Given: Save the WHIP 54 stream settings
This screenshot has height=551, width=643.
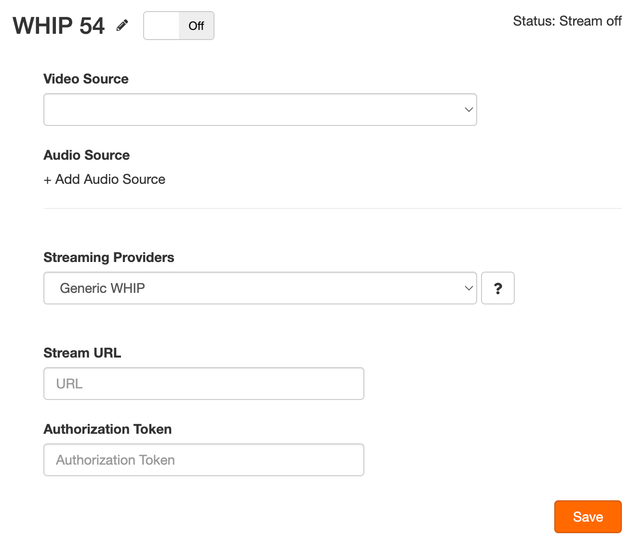Looking at the screenshot, I should [588, 517].
